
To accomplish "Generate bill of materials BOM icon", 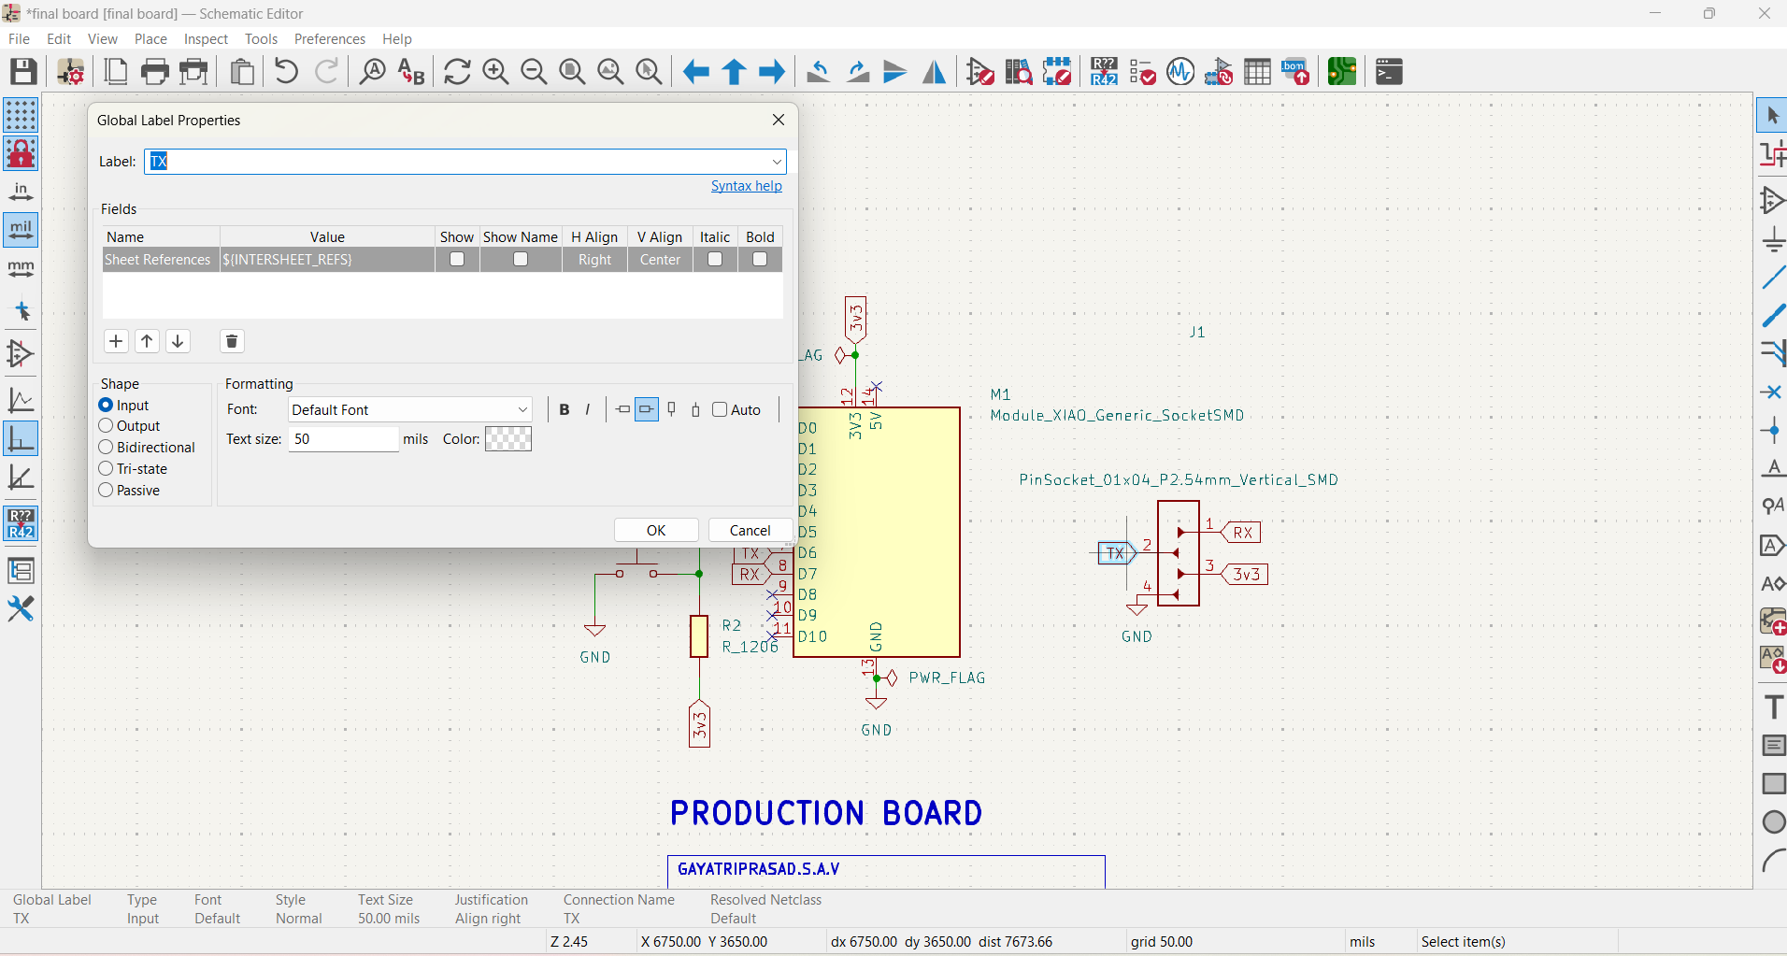I will [1295, 71].
